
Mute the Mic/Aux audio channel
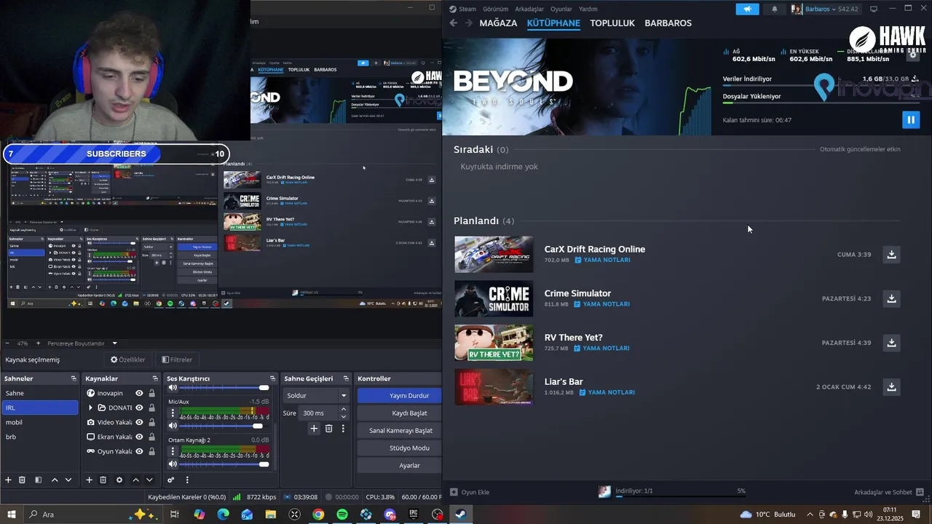(173, 426)
